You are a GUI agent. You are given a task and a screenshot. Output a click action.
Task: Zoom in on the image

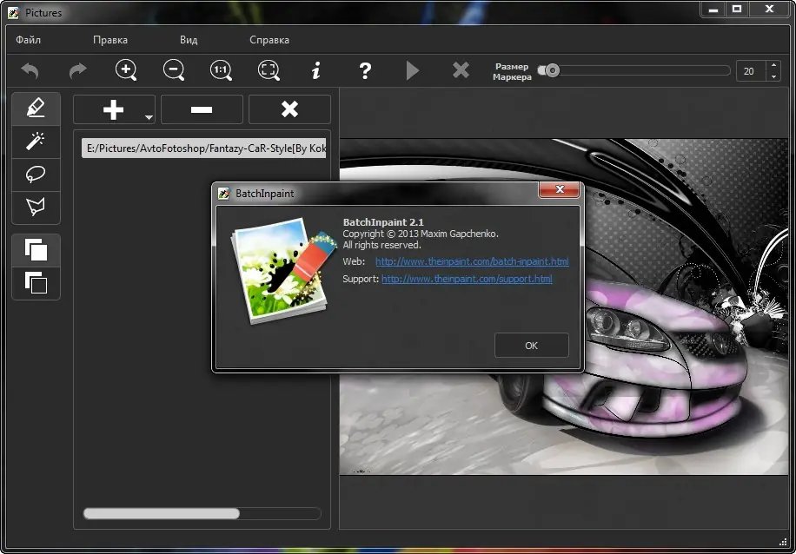click(x=126, y=70)
